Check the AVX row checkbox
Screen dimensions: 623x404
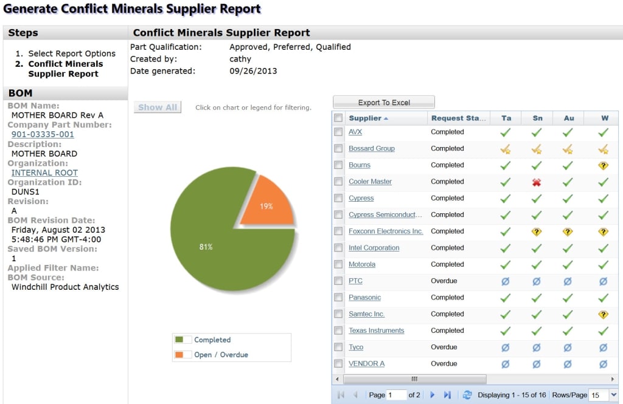pyautogui.click(x=338, y=132)
